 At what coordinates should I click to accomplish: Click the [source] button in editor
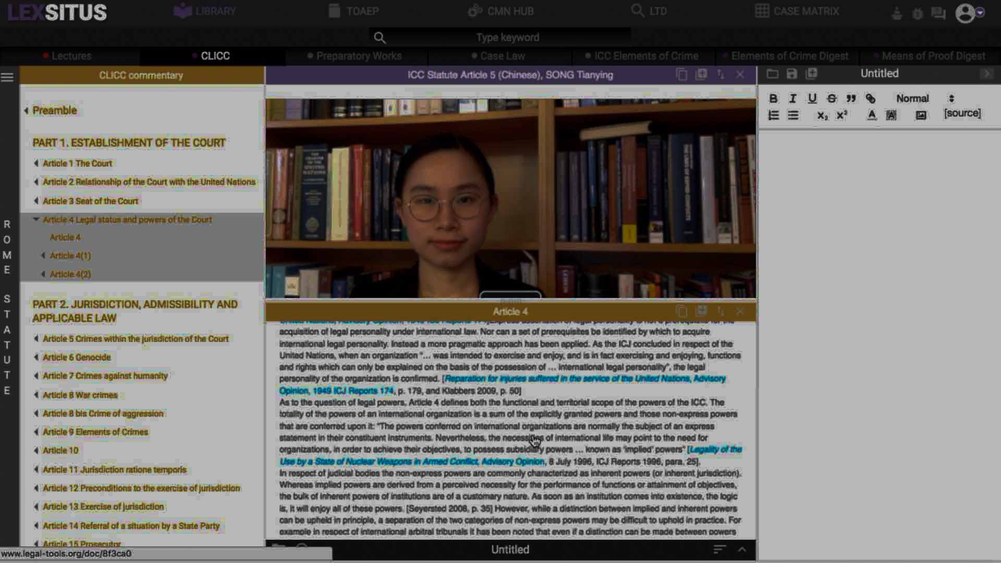[962, 113]
